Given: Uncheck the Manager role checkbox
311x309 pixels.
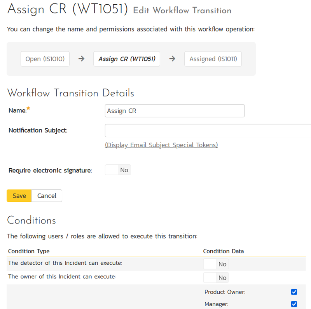Looking at the screenshot, I should tap(294, 304).
